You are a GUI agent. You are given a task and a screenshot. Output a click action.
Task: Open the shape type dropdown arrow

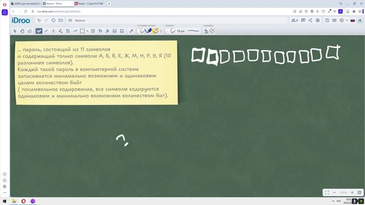click(x=87, y=31)
